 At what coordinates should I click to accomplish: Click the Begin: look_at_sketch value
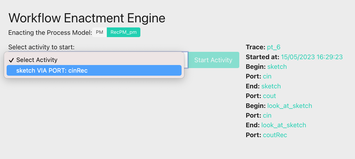[290, 106]
